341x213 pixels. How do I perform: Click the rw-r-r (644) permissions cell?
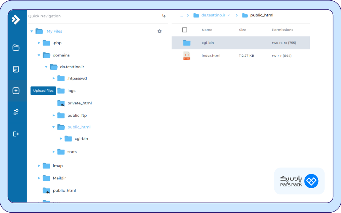pos(282,56)
